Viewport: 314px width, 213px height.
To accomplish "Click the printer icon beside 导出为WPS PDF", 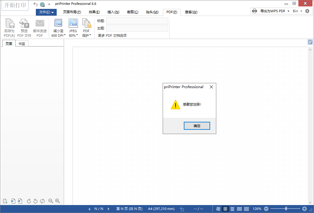I will pyautogui.click(x=255, y=11).
